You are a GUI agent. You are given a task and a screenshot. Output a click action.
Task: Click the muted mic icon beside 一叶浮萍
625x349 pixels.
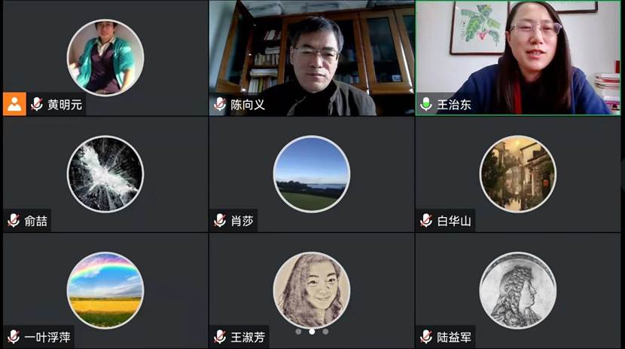(x=14, y=337)
